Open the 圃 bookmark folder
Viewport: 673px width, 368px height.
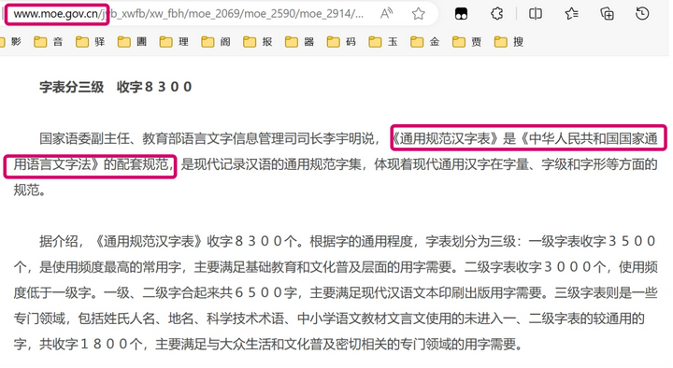pyautogui.click(x=132, y=42)
